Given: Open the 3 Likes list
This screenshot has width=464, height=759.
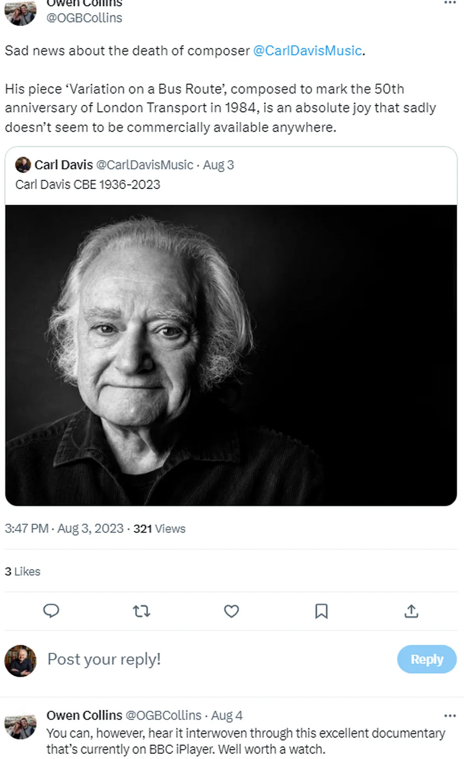Looking at the screenshot, I should pyautogui.click(x=22, y=571).
